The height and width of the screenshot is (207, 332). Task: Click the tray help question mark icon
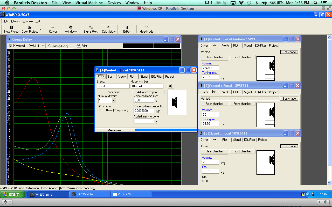pos(303,194)
